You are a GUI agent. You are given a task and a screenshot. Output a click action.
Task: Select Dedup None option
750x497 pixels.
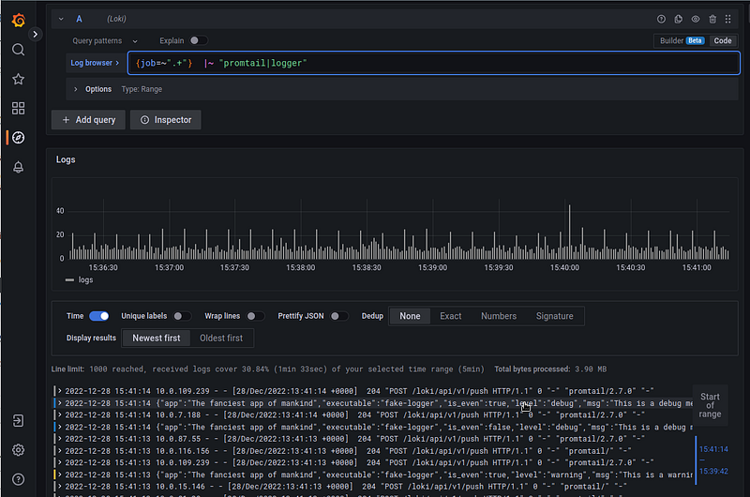tap(410, 316)
